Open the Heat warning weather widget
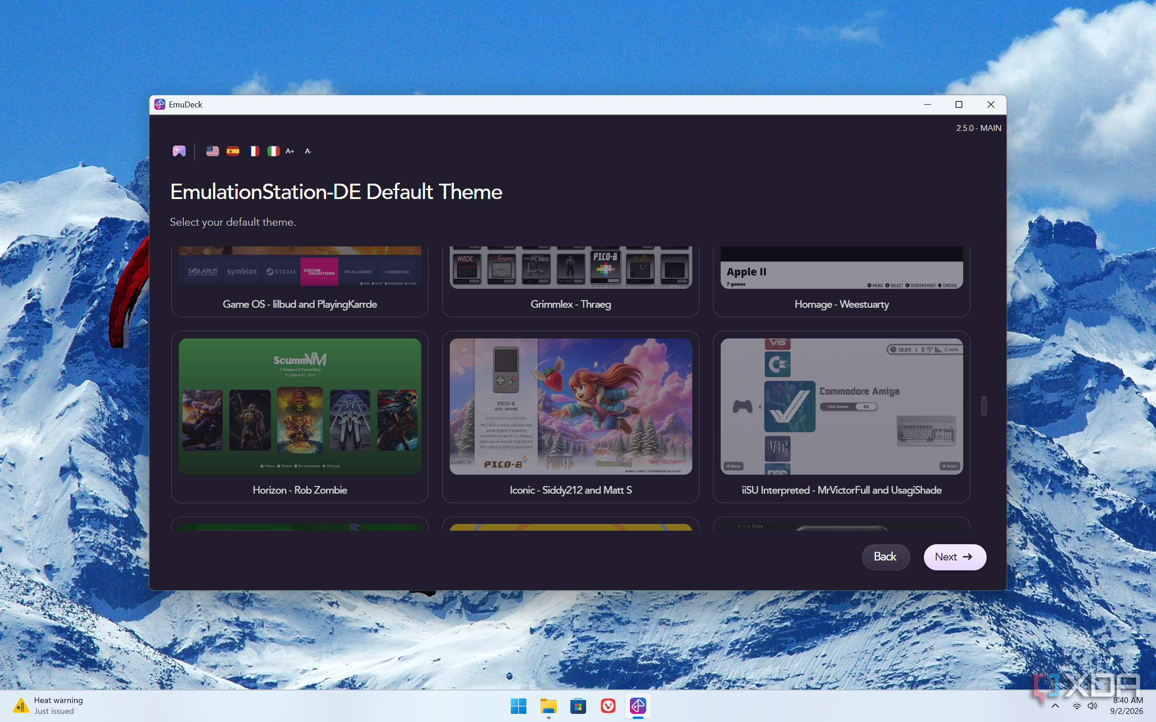 (x=48, y=705)
